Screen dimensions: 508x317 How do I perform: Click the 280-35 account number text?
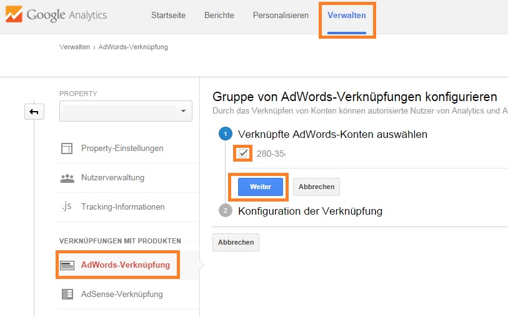271,154
